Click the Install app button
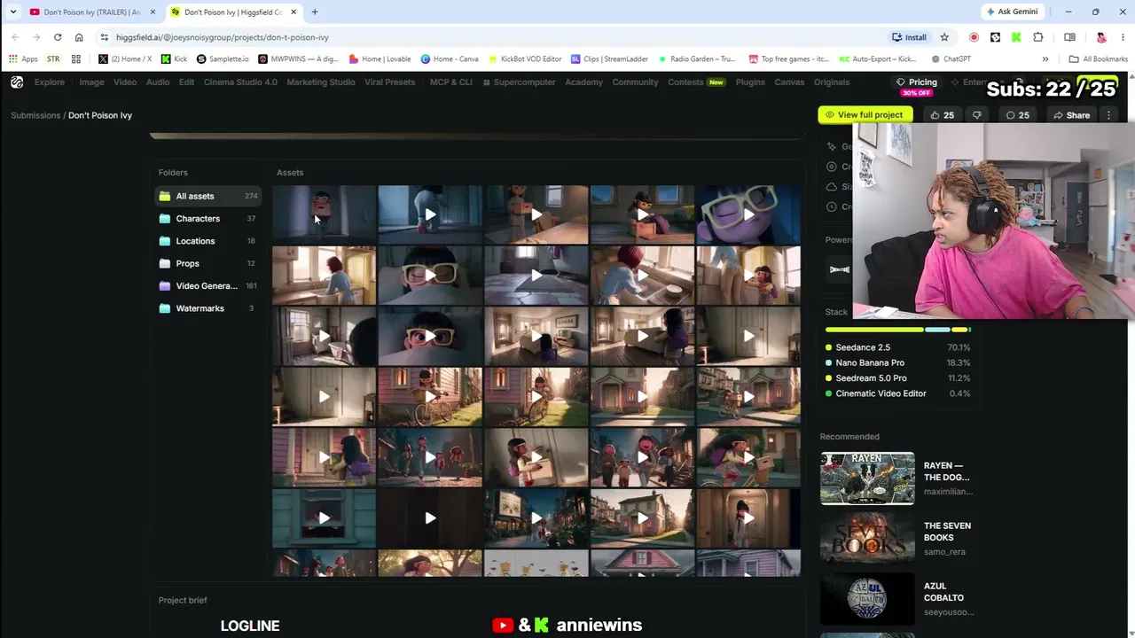The width and height of the screenshot is (1135, 638). pos(910,37)
